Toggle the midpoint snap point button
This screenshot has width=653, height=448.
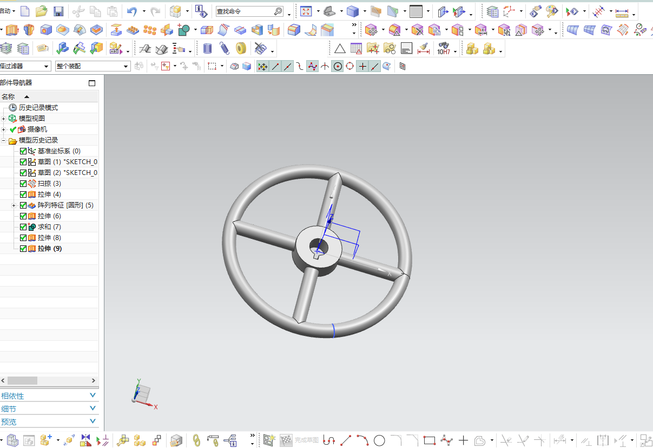288,67
